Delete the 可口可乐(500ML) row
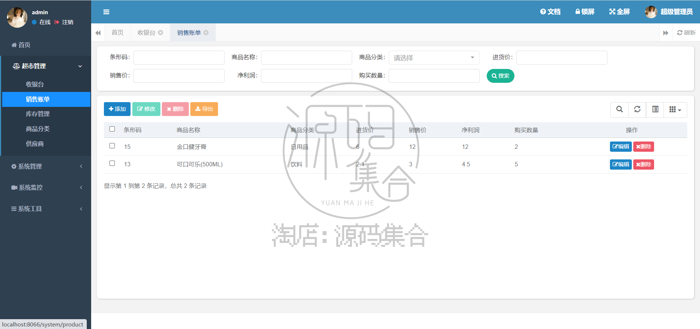 643,164
